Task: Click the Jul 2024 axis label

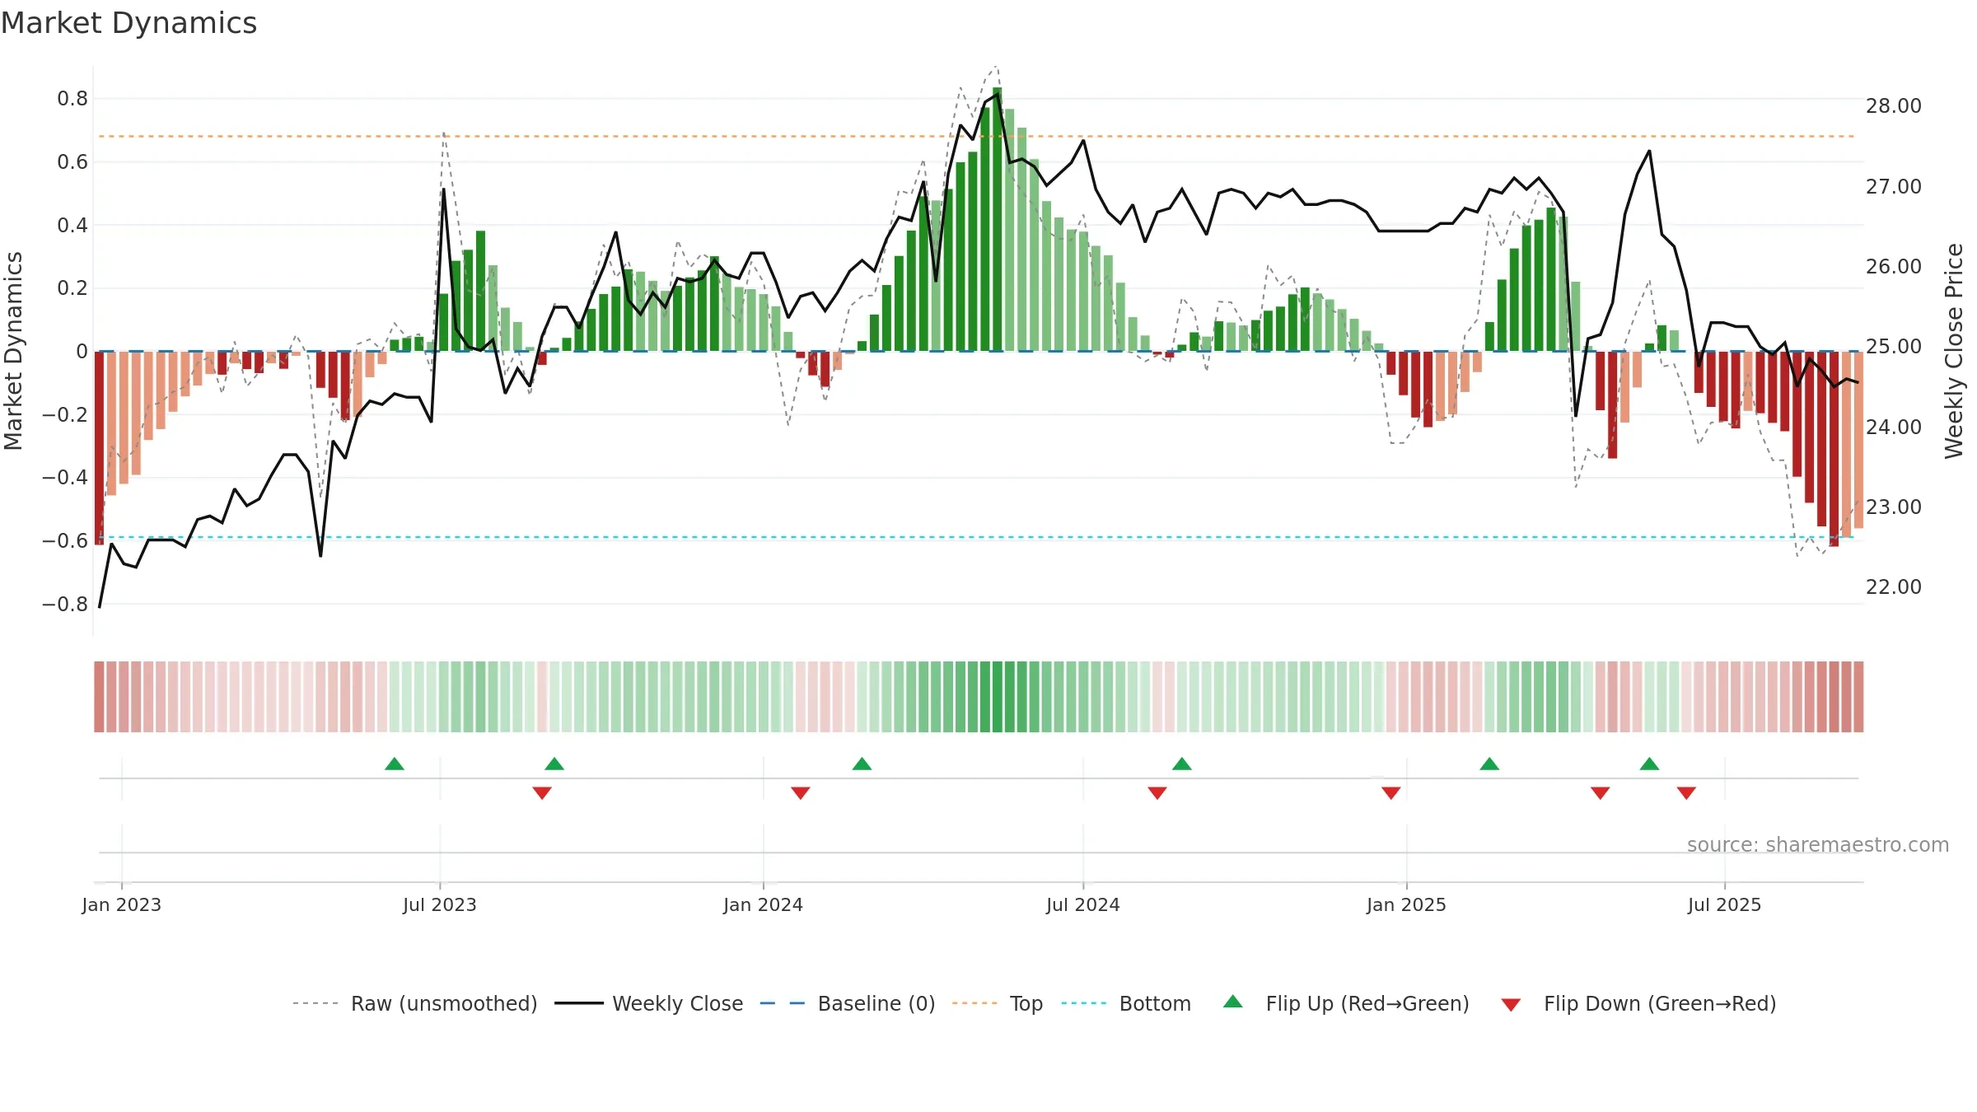Action: click(1083, 904)
